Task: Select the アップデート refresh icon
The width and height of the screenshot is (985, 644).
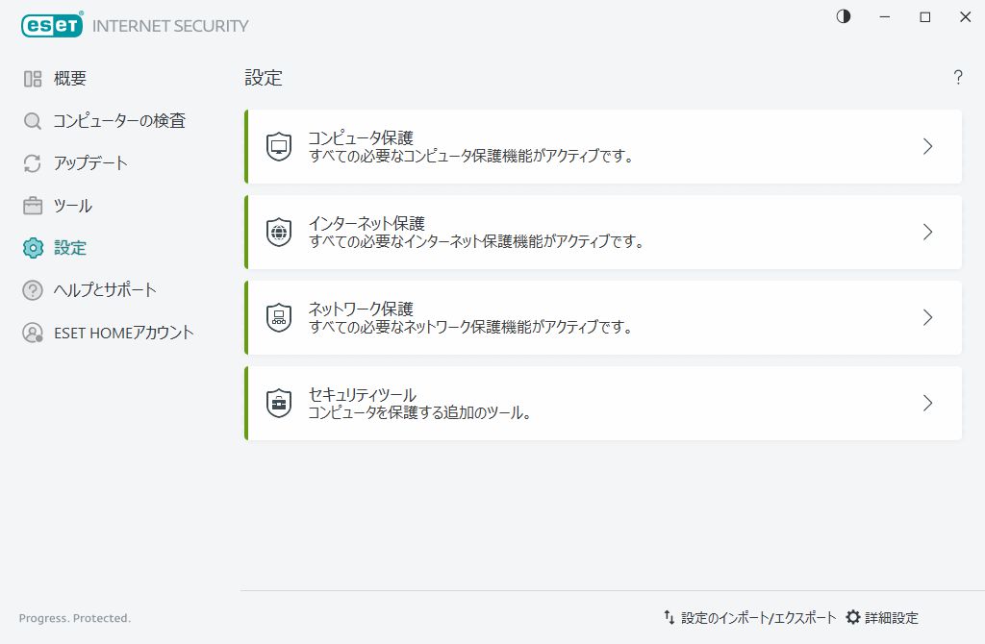Action: (32, 163)
